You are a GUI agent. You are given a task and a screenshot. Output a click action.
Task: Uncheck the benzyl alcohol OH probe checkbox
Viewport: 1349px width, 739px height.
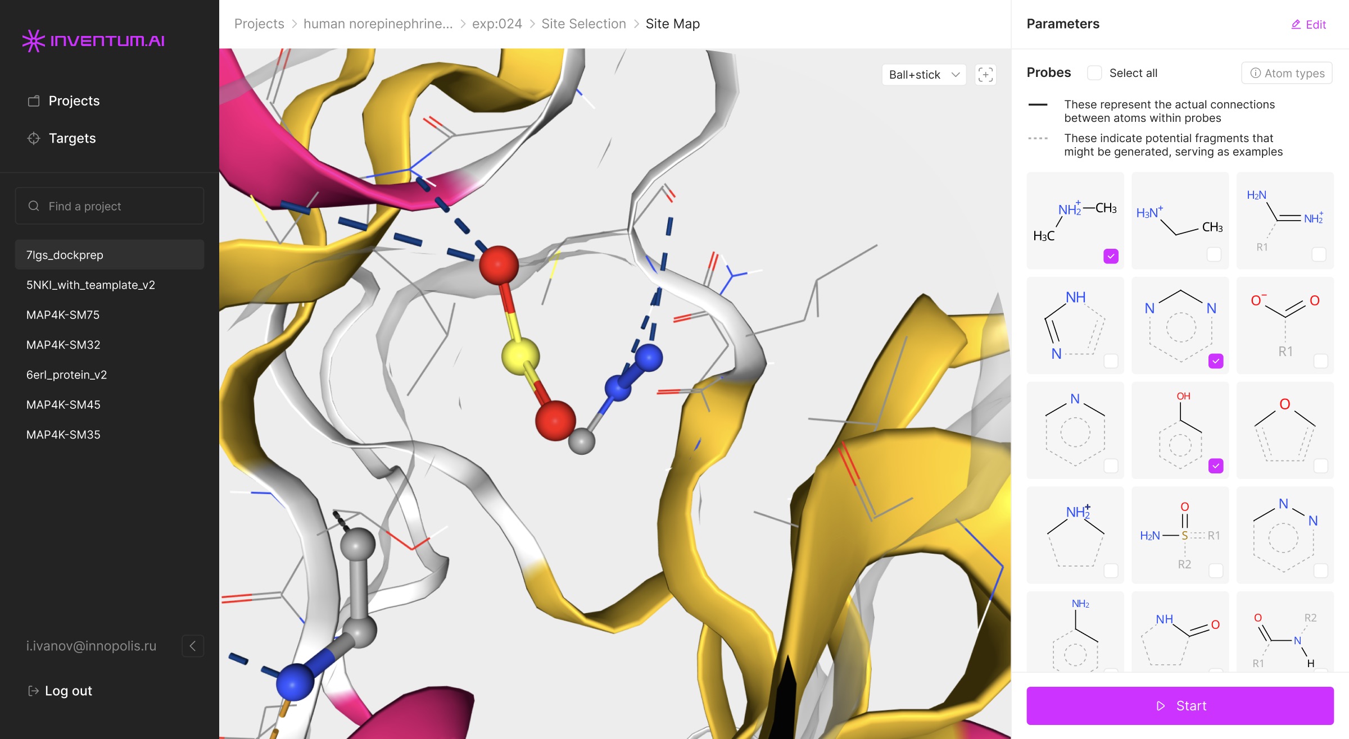point(1216,466)
